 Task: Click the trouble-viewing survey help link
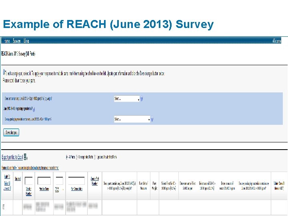point(30,168)
